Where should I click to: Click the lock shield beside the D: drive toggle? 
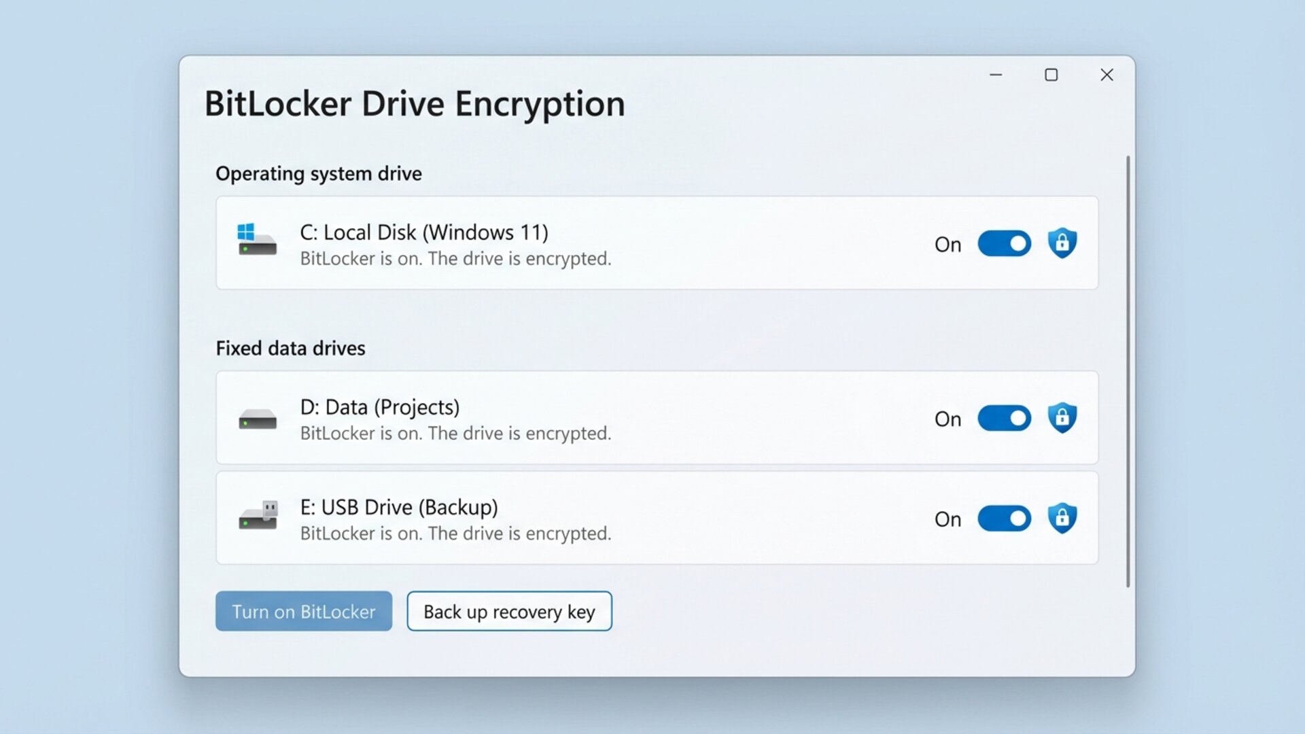[x=1063, y=417]
